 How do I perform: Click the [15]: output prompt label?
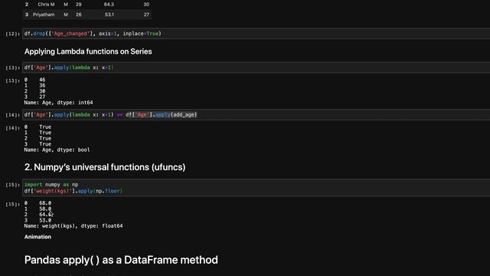13,205
